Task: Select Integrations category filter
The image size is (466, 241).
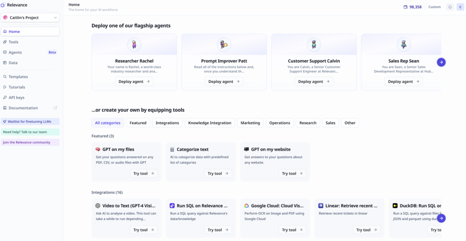Action: pos(167,123)
